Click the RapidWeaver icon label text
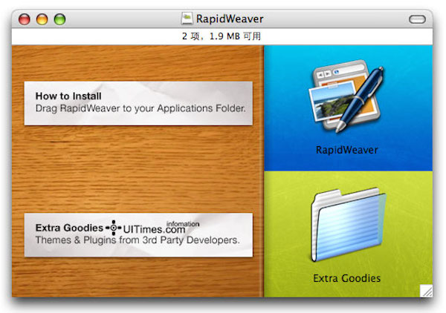 (347, 150)
